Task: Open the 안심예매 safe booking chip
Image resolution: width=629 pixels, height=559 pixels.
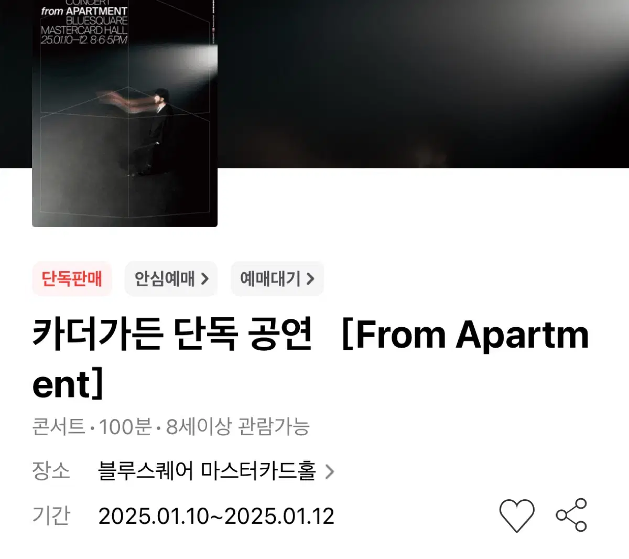Action: click(171, 278)
